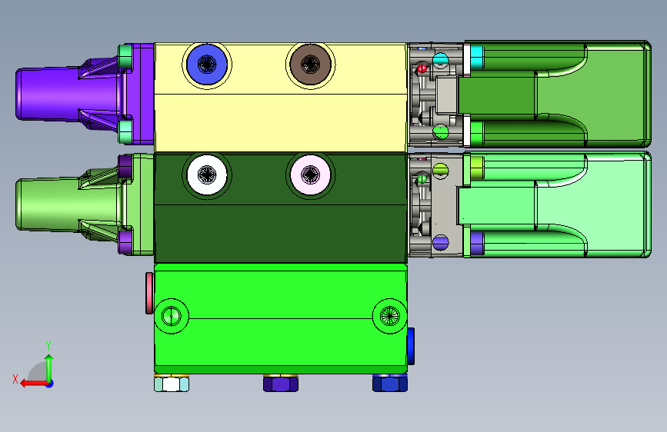Image resolution: width=667 pixels, height=432 pixels.
Task: Click the green Y axis arrow
Action: click(49, 368)
